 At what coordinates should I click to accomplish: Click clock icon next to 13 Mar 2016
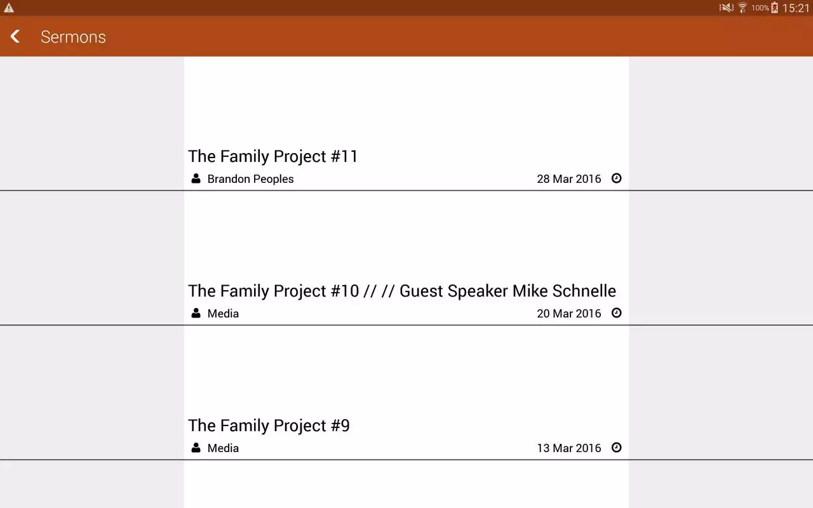coord(616,448)
